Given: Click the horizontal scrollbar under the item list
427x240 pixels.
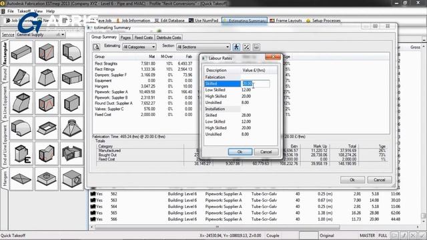Looking at the screenshot, I should pyautogui.click(x=217, y=227).
